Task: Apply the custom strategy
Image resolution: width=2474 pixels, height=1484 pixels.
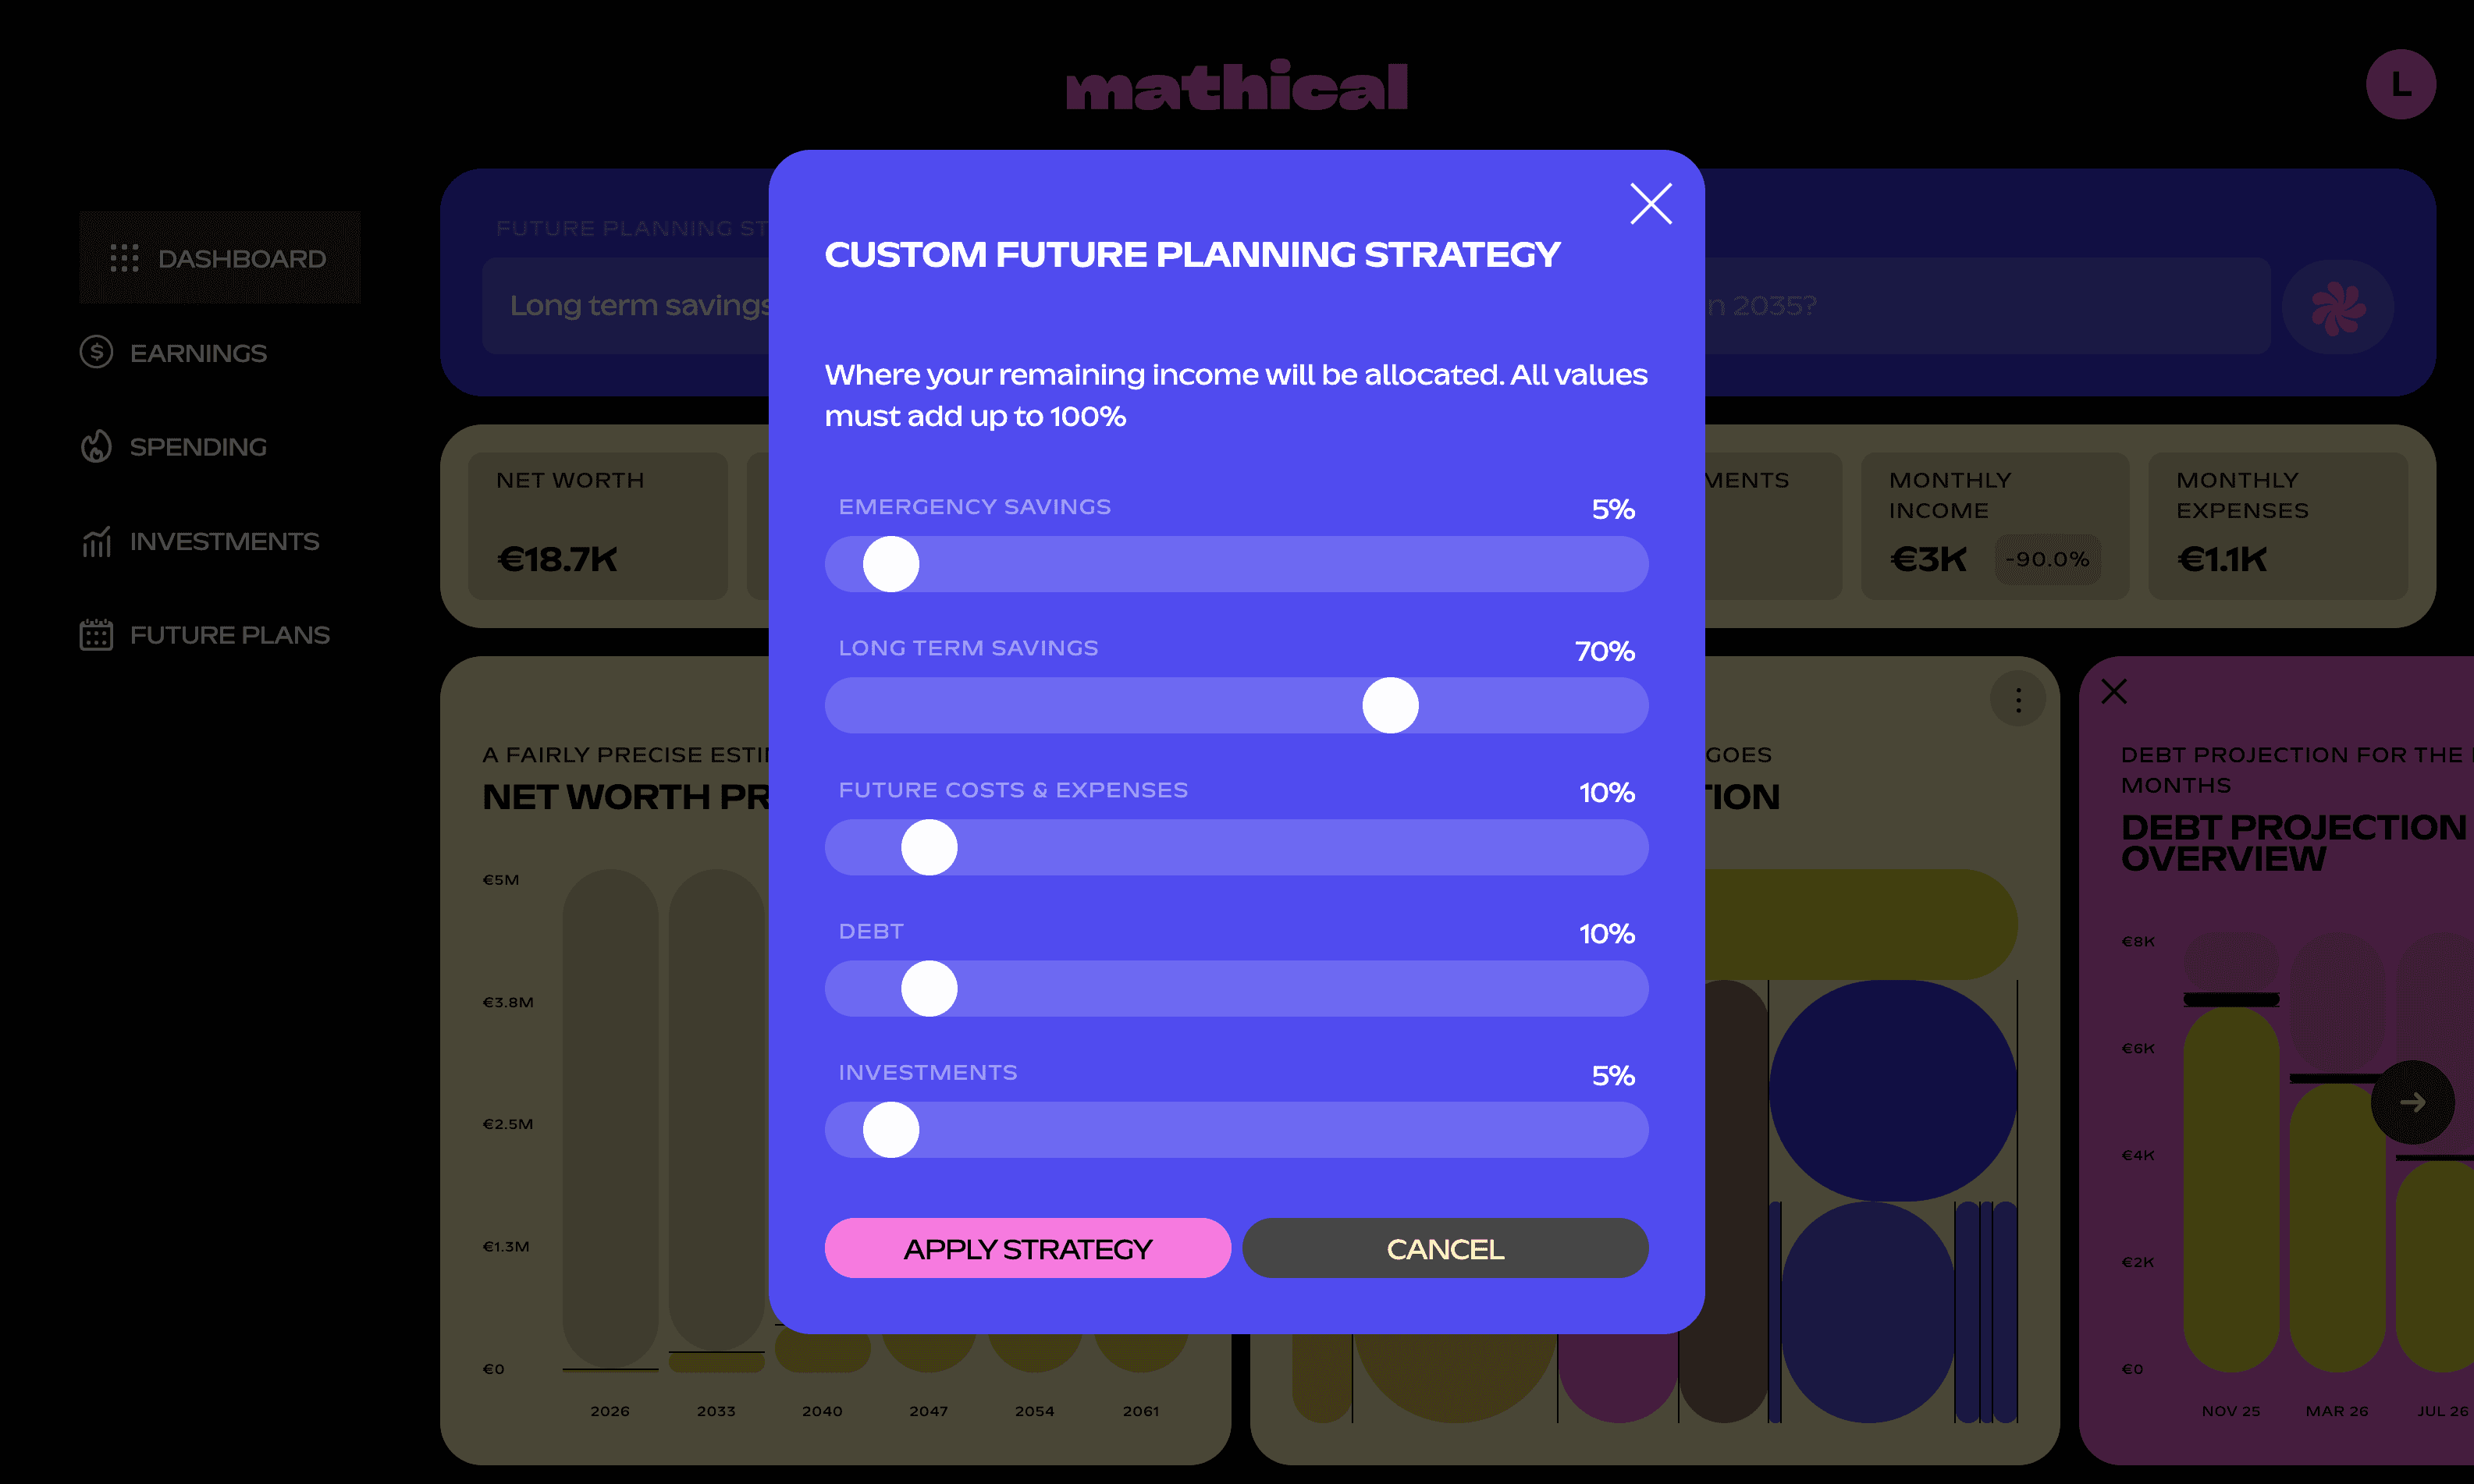Action: point(1027,1248)
